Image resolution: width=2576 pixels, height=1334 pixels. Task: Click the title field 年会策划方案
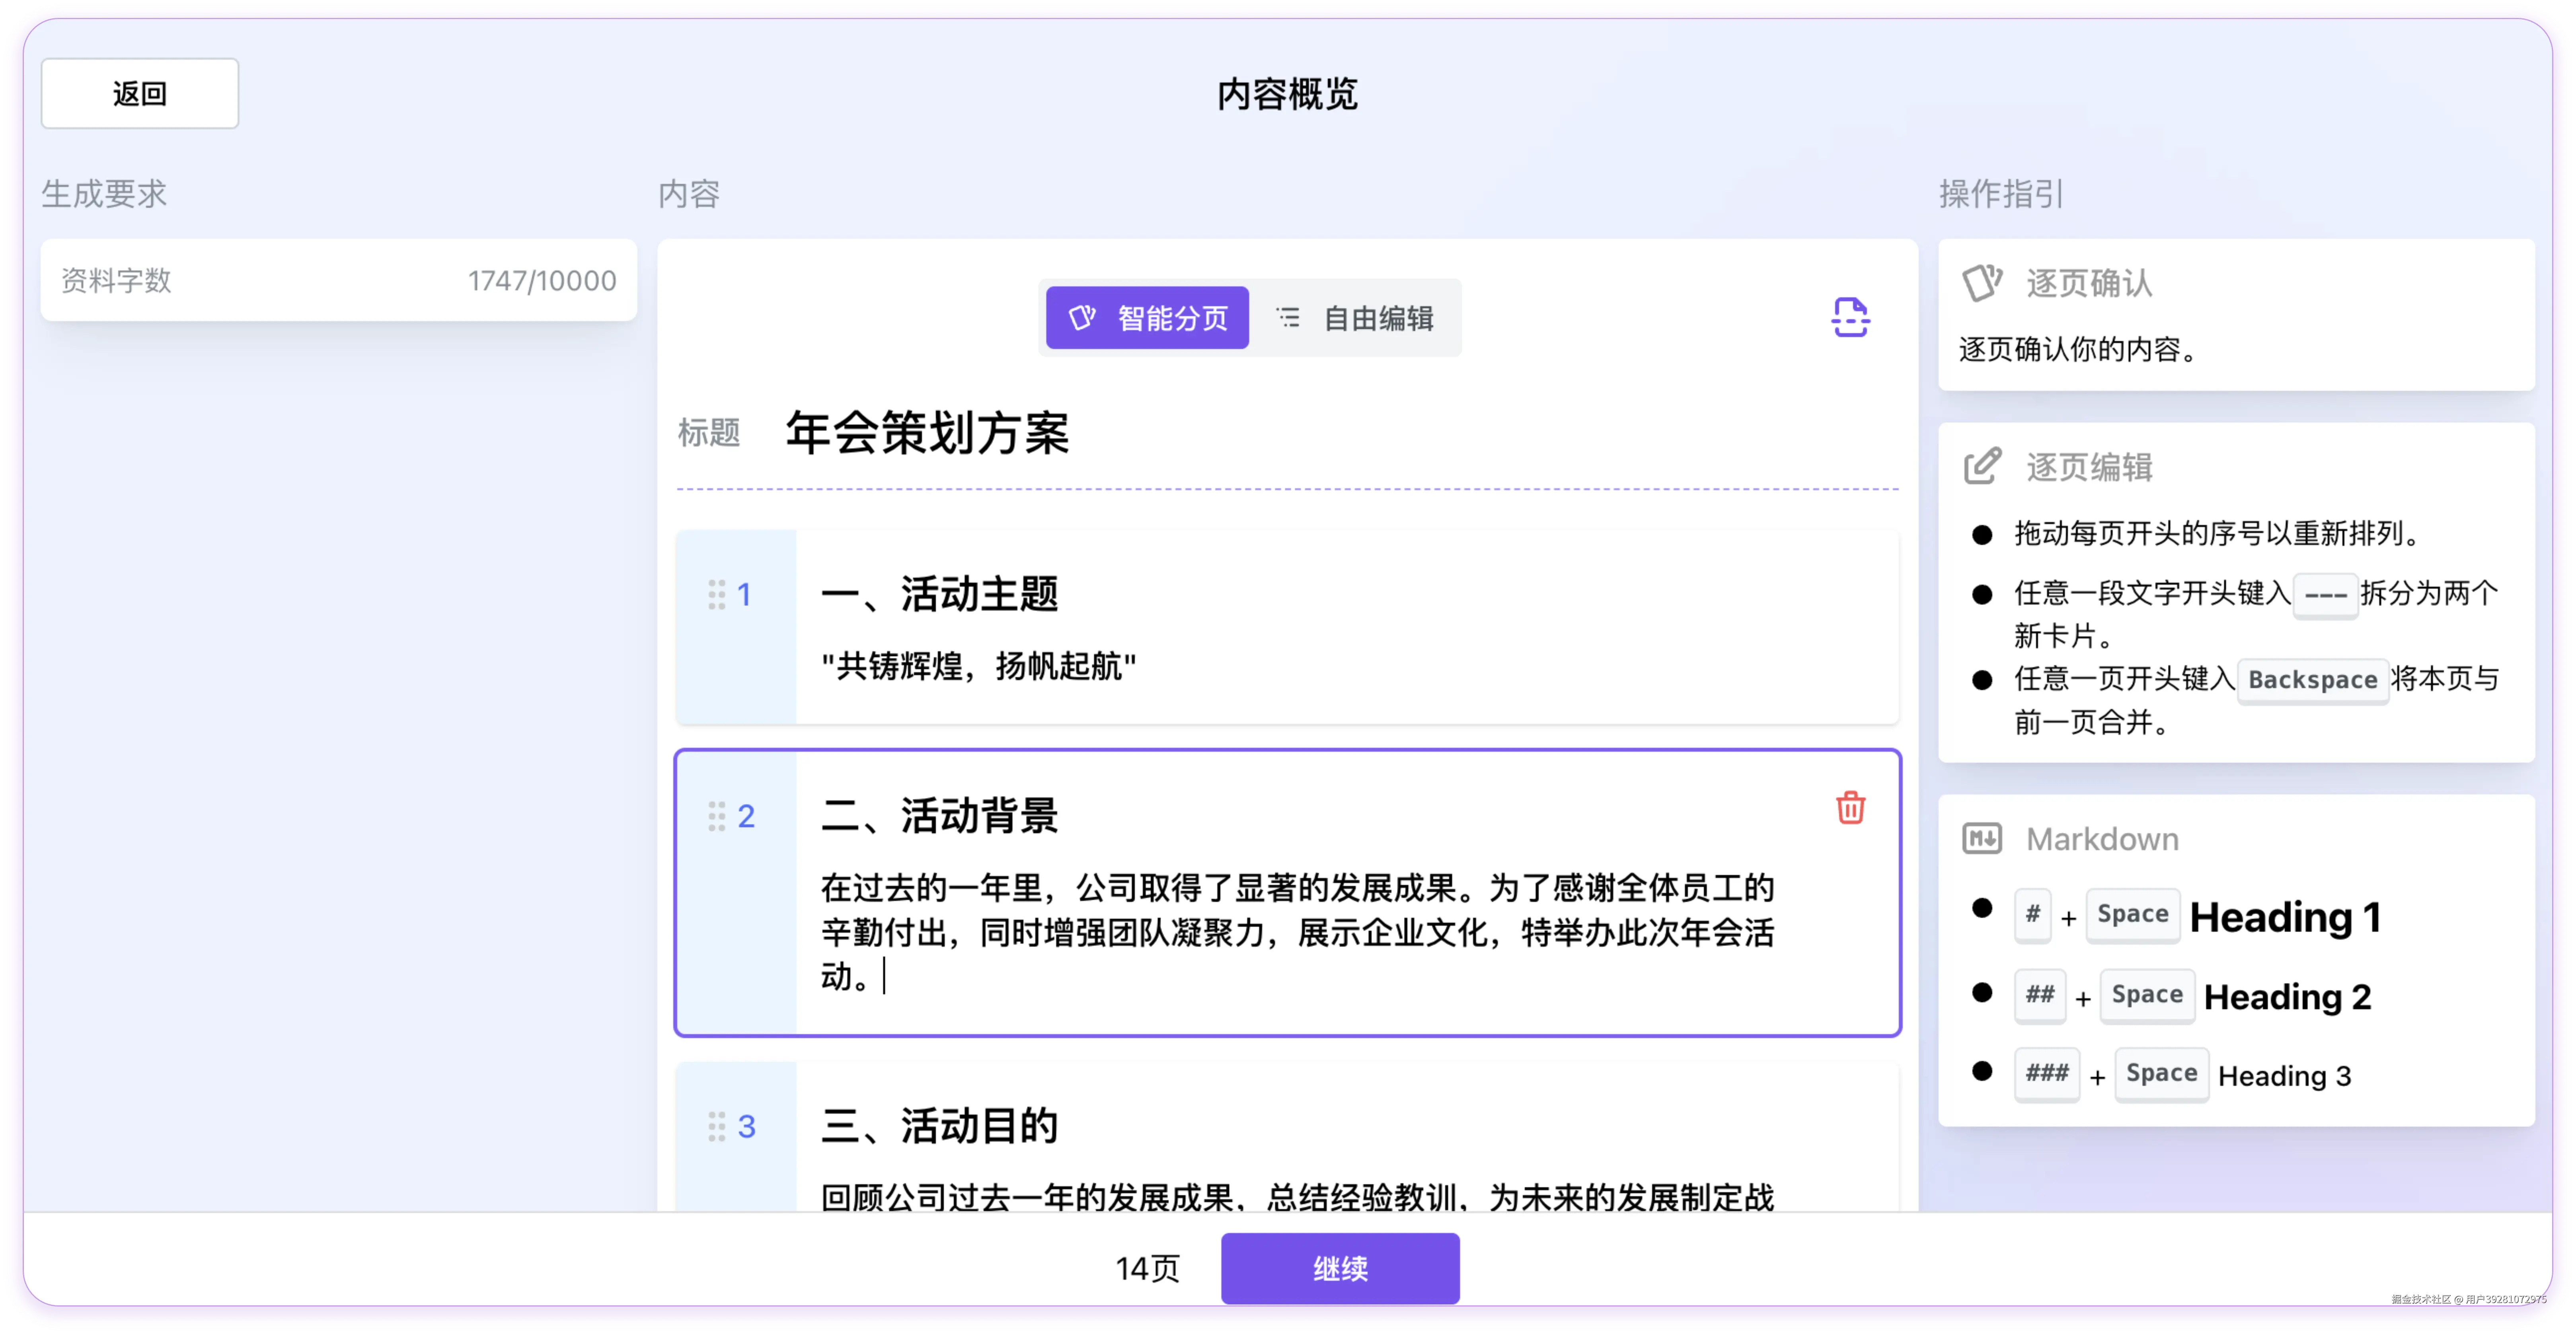927,434
